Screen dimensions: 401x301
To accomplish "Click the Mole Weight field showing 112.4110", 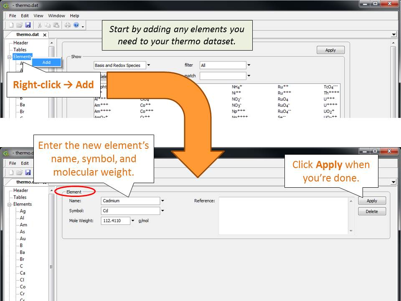I will coord(116,221).
